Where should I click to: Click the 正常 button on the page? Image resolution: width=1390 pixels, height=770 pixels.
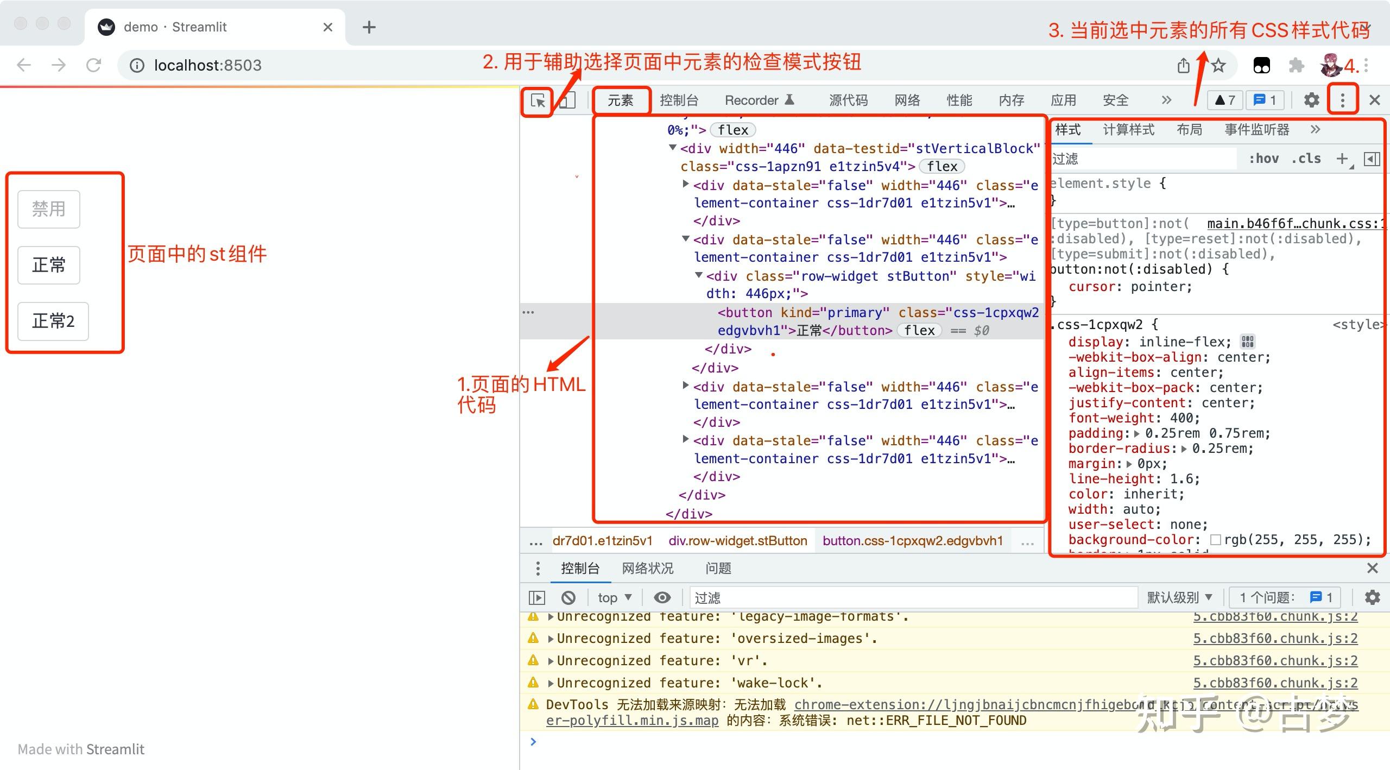(x=48, y=265)
